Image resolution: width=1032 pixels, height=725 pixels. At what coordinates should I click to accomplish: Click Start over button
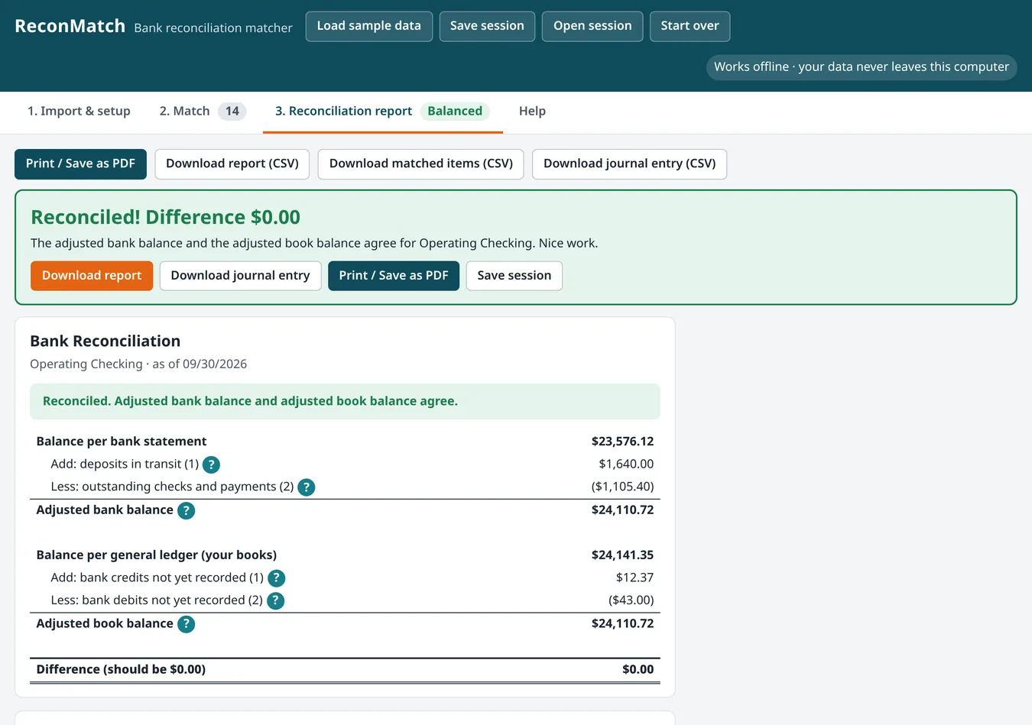(690, 26)
